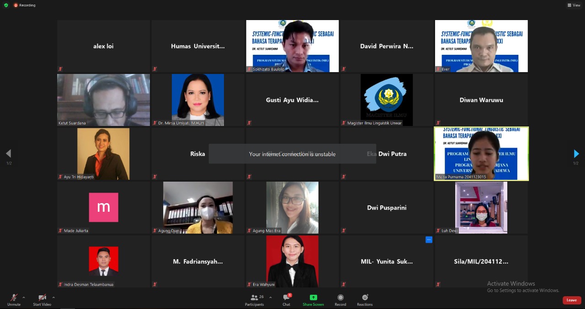Select Agung Dian's video tile
The width and height of the screenshot is (585, 309).
click(198, 208)
